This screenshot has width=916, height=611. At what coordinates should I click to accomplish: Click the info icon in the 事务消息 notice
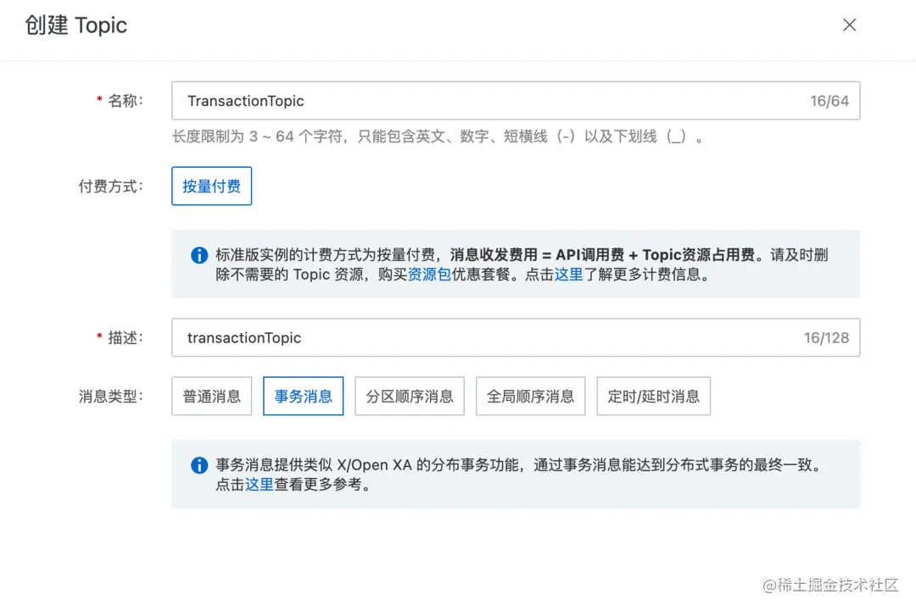(x=199, y=465)
